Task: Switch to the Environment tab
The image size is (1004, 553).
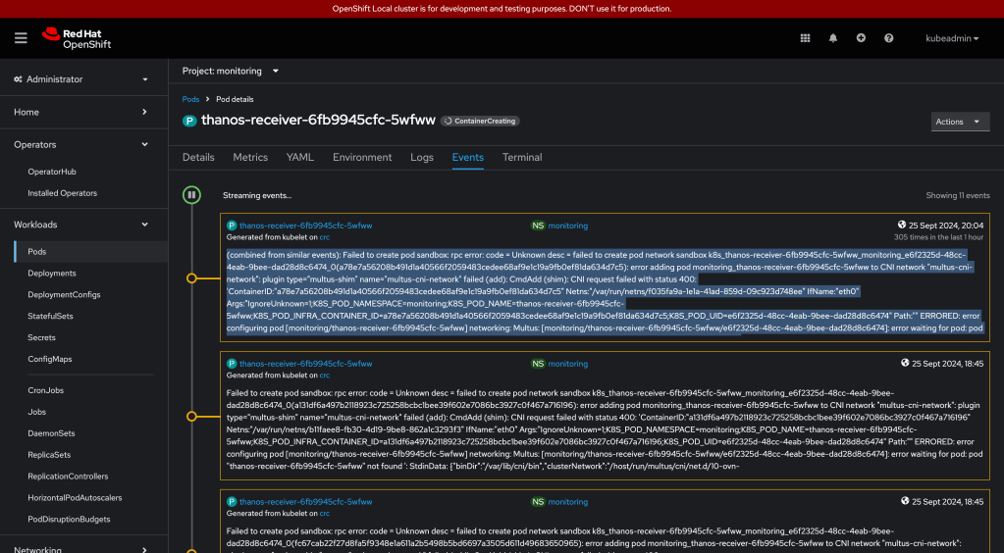Action: pos(362,158)
